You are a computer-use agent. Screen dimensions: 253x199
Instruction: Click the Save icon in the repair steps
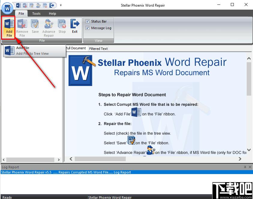coord(131,140)
